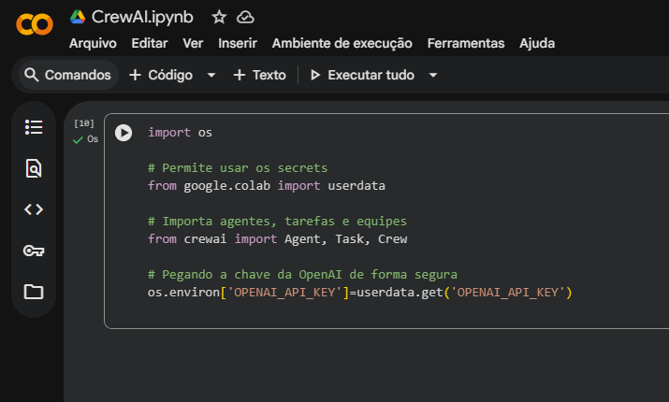Open the table of contents sidebar panel
Screen dimensions: 669x402
point(34,127)
